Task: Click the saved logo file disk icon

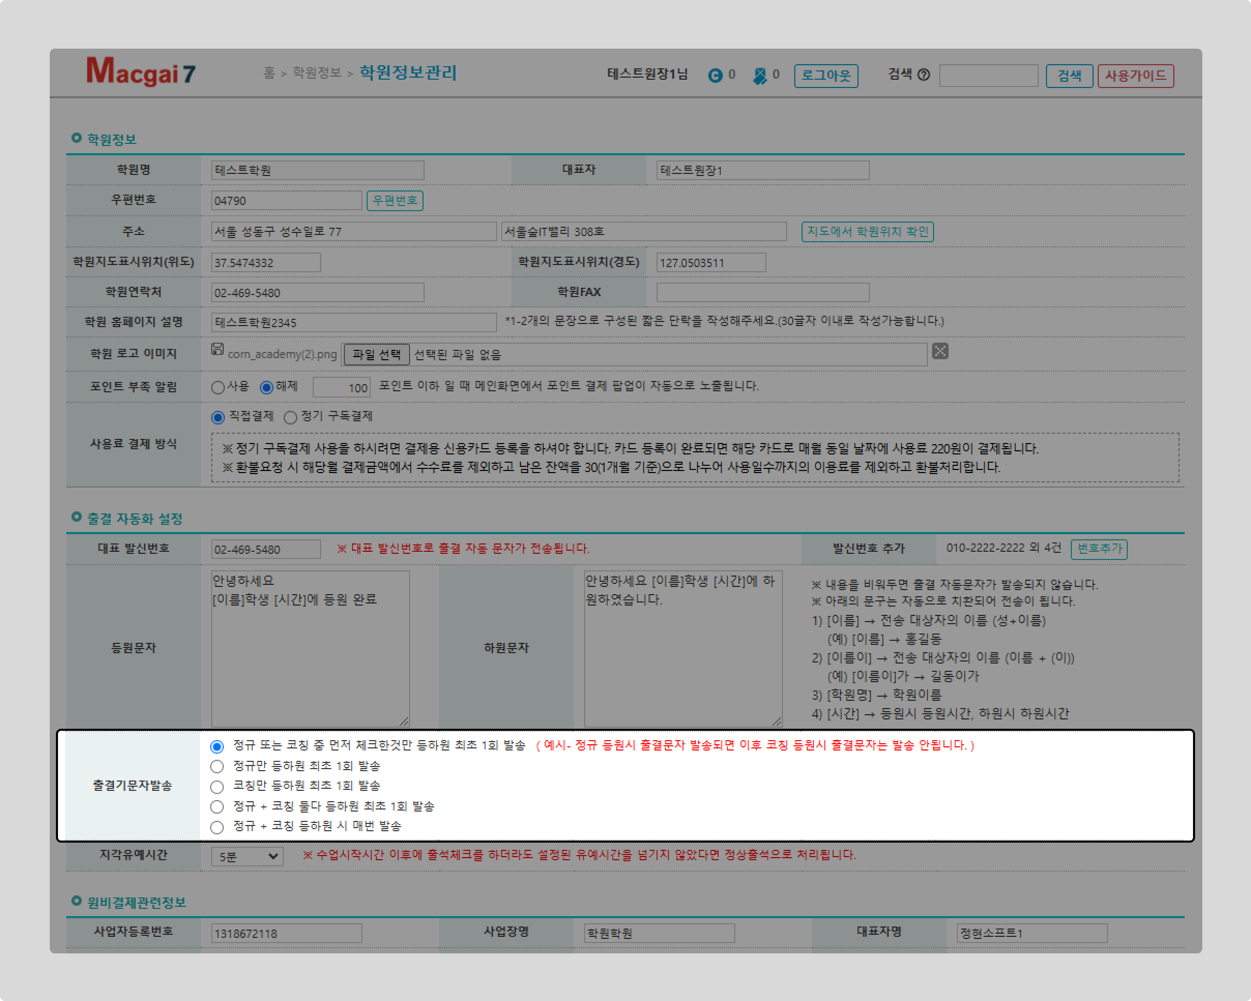Action: click(x=217, y=349)
